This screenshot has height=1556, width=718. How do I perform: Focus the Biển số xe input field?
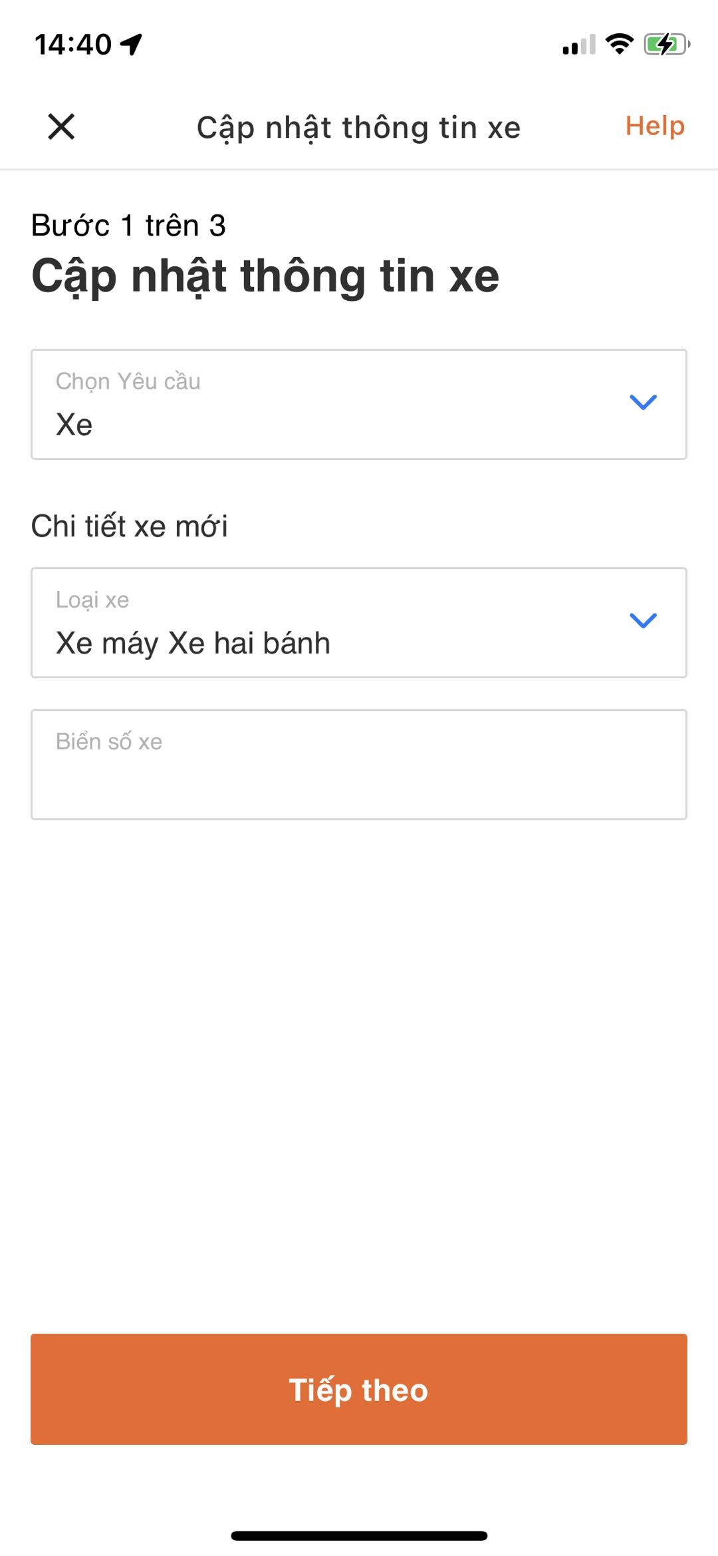[359, 764]
